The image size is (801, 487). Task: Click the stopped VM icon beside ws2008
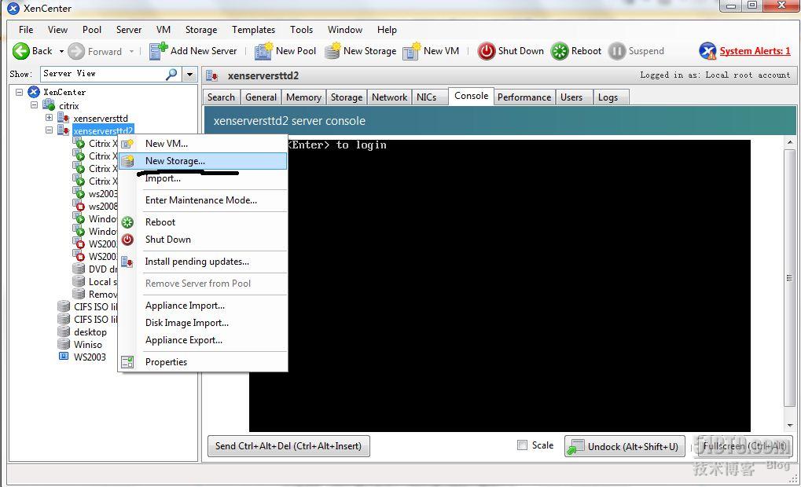79,206
